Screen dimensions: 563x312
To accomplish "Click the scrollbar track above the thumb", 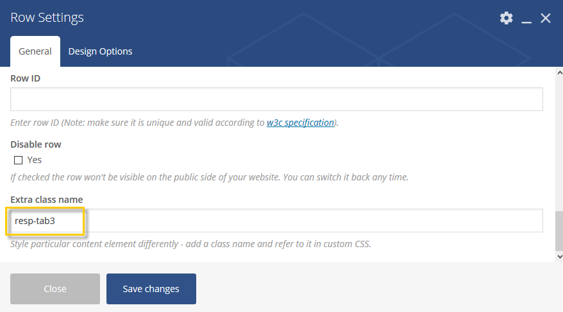I will click(559, 144).
